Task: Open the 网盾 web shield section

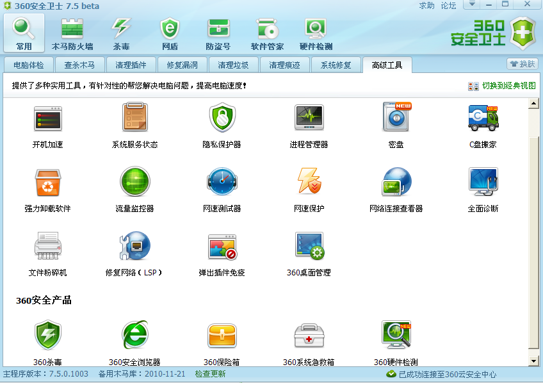Action: point(170,33)
